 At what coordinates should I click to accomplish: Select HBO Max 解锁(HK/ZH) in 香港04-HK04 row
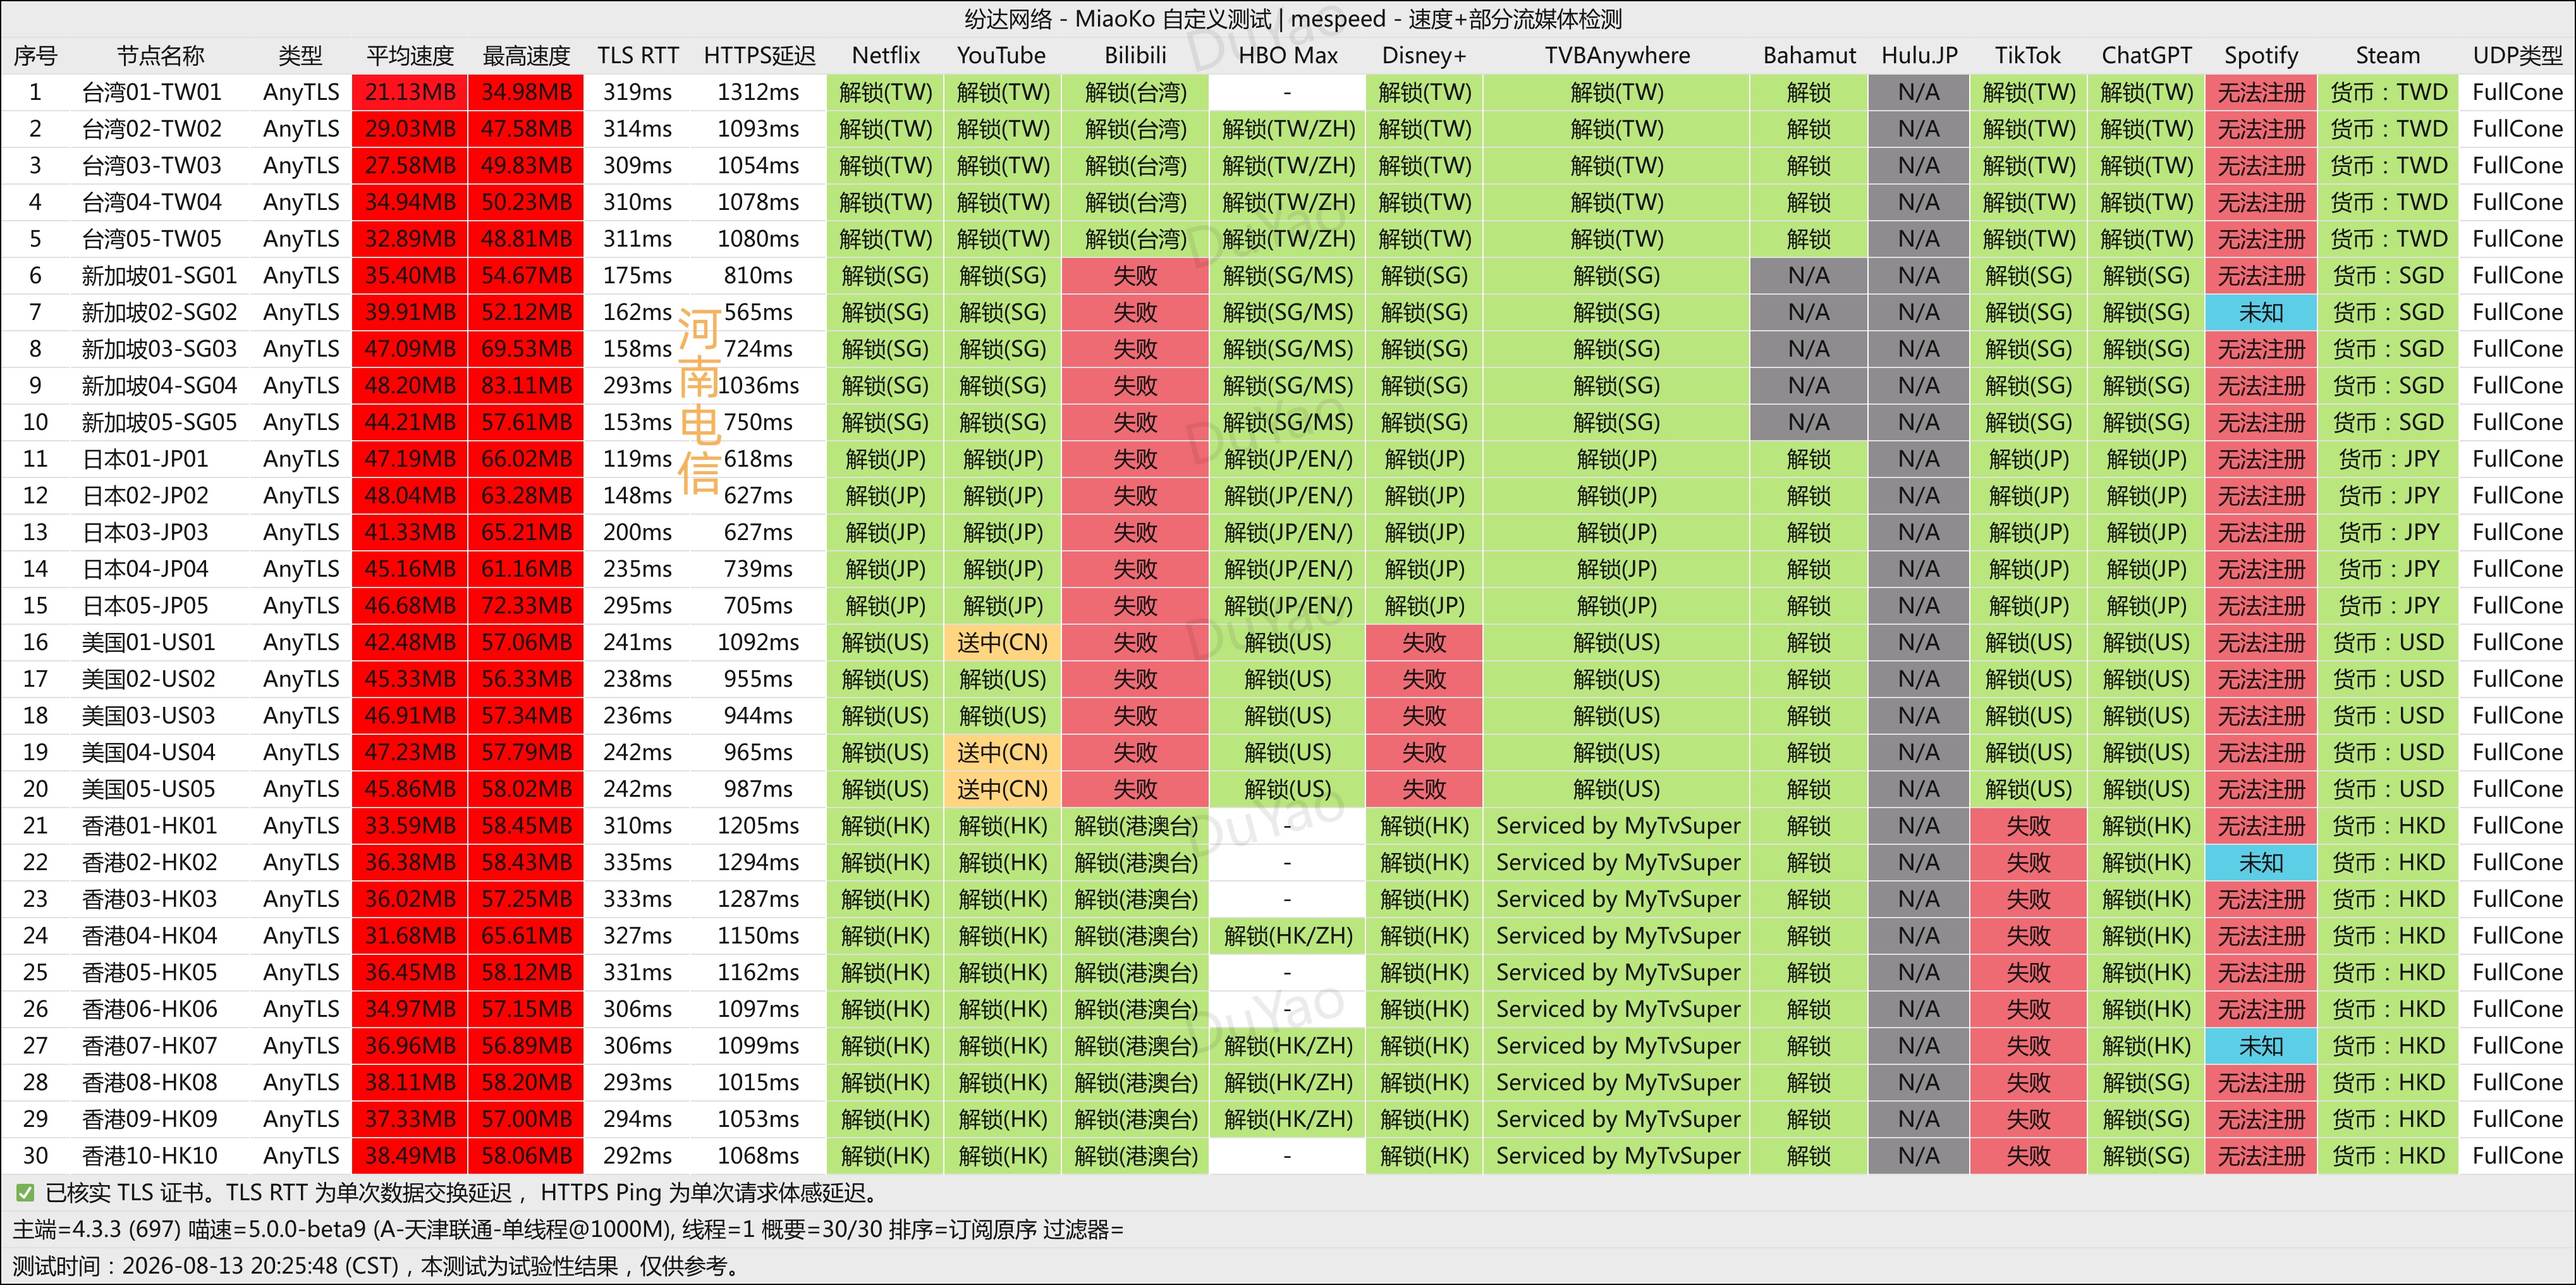pos(1288,936)
